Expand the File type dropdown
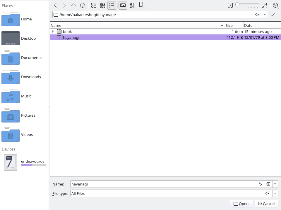Image resolution: width=281 pixels, height=210 pixels. click(x=275, y=193)
